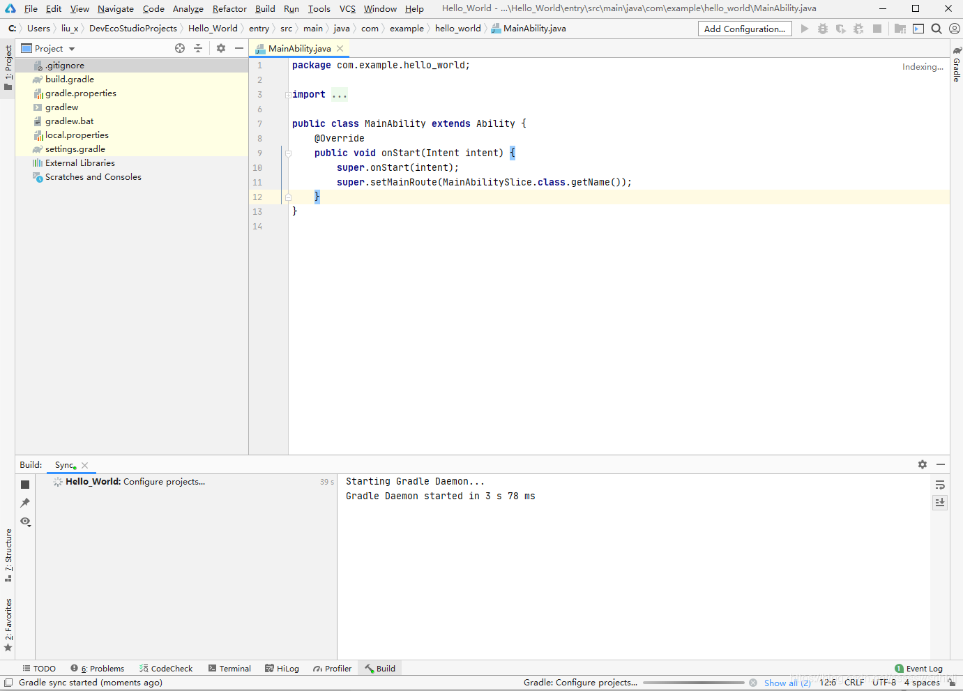The height and width of the screenshot is (691, 963).
Task: Click the fold end marker on line 12
Action: coord(288,197)
